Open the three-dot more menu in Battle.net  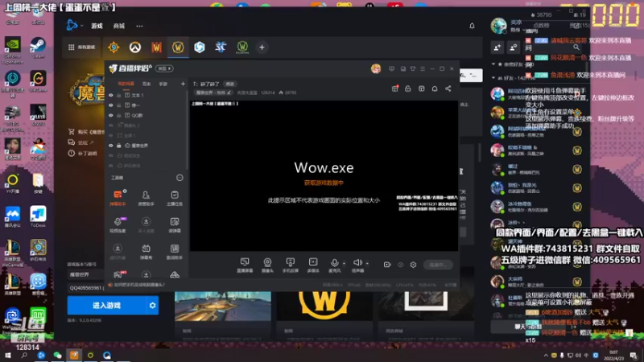click(139, 26)
